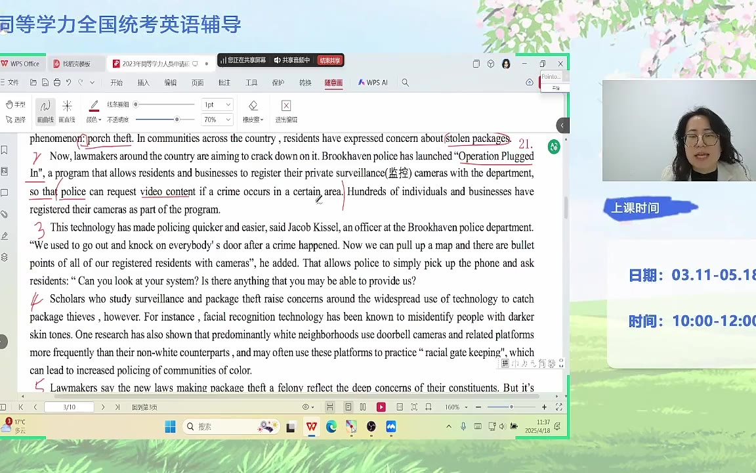Activate the Draw Curve (画曲线) tool

pyautogui.click(x=45, y=112)
